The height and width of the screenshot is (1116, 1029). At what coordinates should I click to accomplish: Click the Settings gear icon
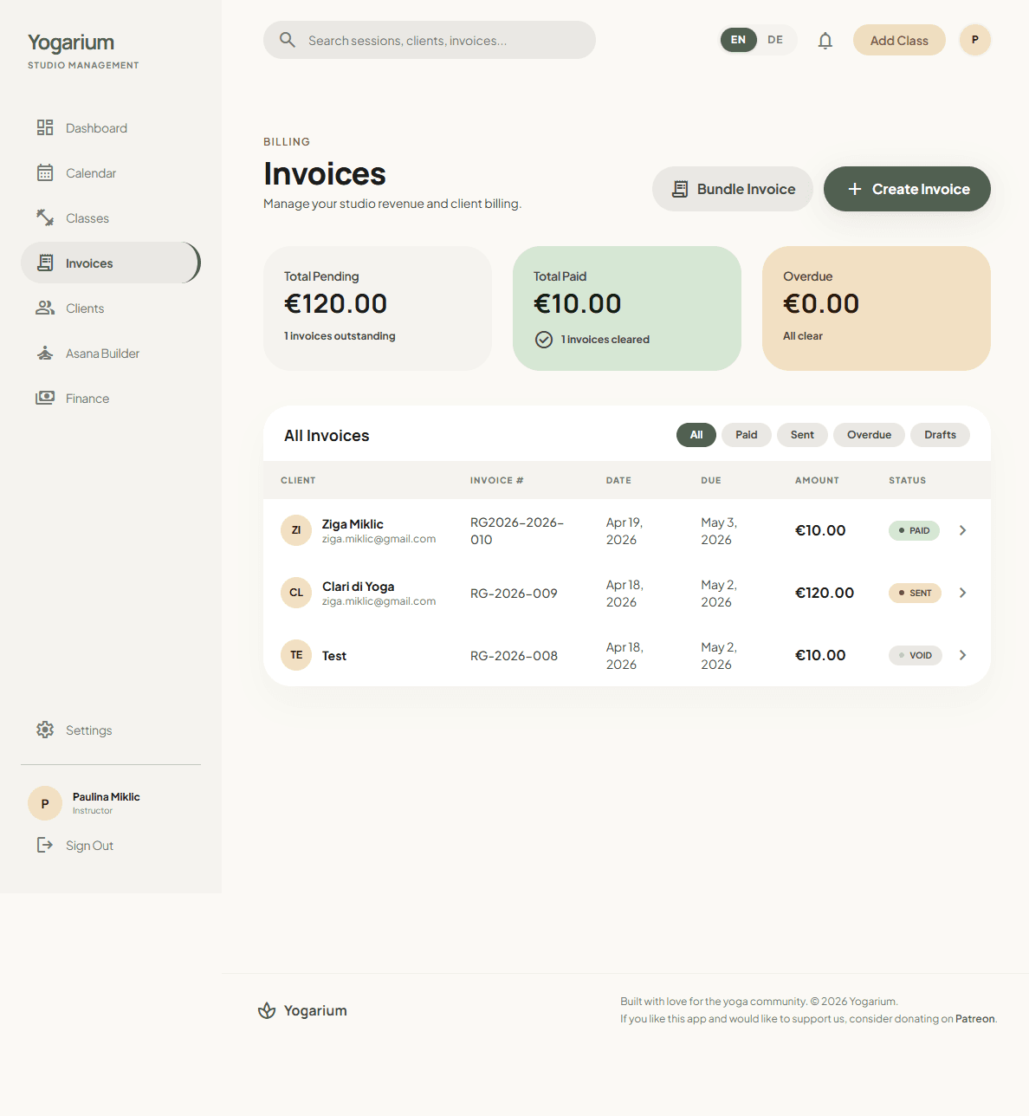click(45, 730)
